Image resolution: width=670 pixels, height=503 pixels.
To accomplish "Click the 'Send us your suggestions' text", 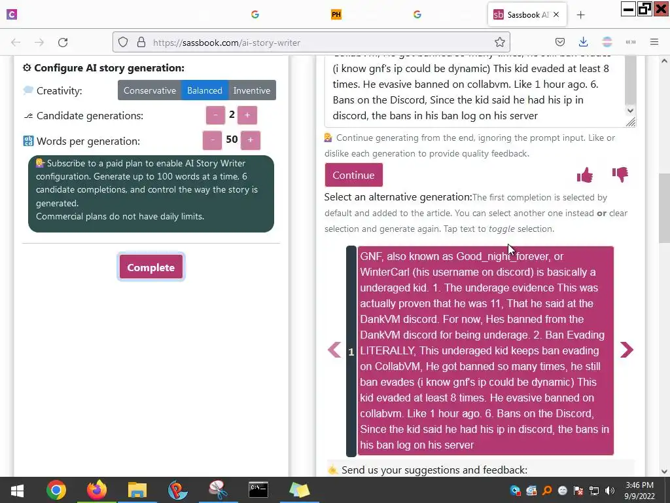I will (434, 470).
